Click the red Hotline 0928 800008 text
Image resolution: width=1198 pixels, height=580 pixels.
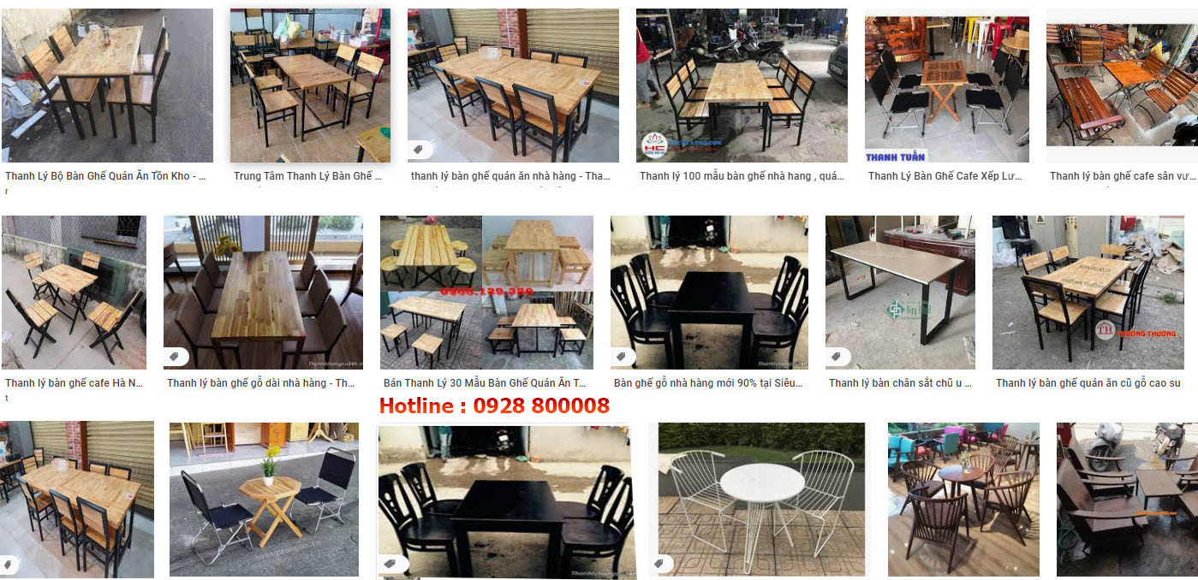pos(494,405)
